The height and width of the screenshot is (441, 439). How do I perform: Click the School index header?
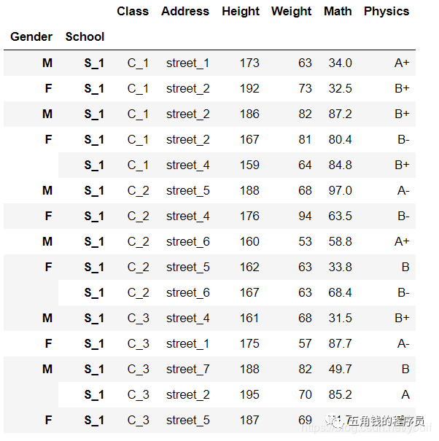click(x=85, y=37)
